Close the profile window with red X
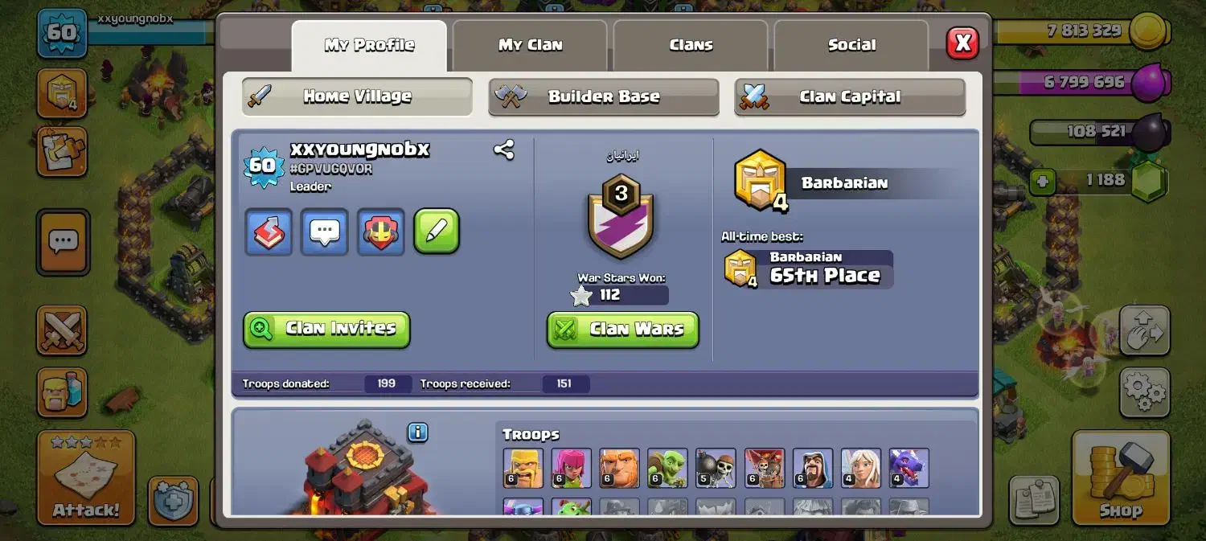Image resolution: width=1206 pixels, height=541 pixels. 962,43
